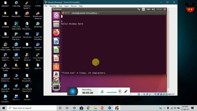Select the pgq1.txt desktop file
This screenshot has height=111, width=197.
click(x=38, y=66)
